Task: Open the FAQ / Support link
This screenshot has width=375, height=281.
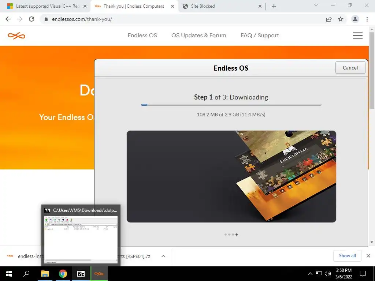Action: click(260, 35)
